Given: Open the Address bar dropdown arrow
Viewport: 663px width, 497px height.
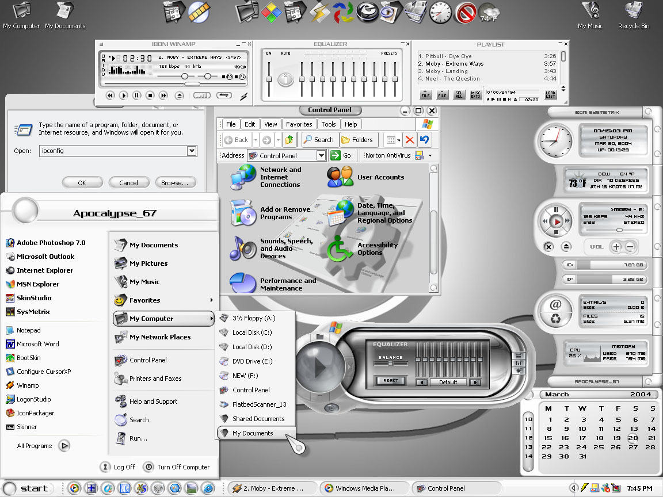Looking at the screenshot, I should [321, 155].
